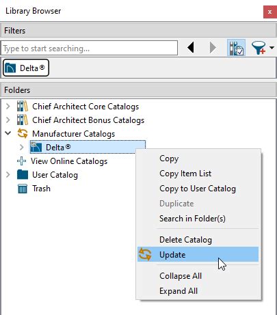
Task: Click the User Catalog folder icon
Action: (x=23, y=174)
